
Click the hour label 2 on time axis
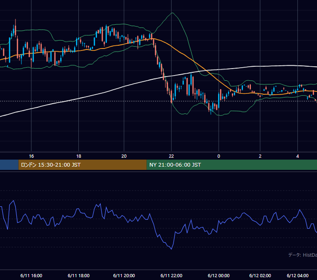coord(260,156)
